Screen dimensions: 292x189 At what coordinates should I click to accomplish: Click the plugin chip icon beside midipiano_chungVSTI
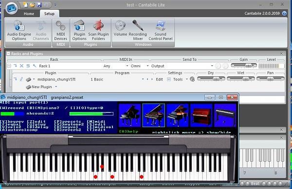click(x=28, y=79)
